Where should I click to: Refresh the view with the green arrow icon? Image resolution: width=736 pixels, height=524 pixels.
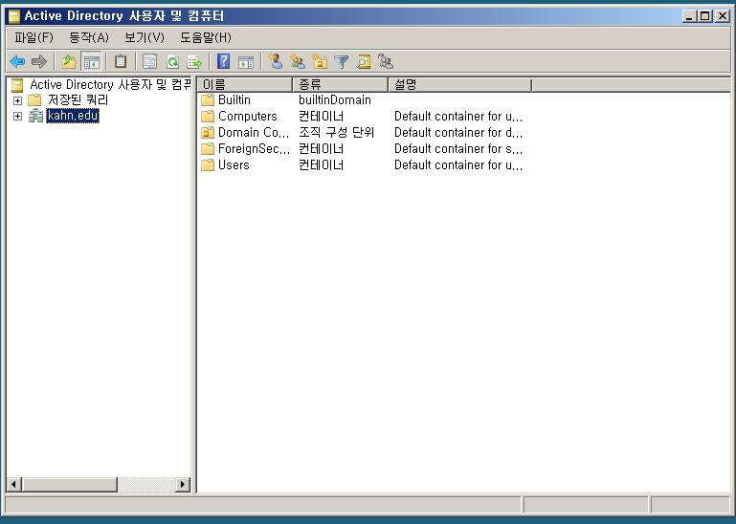172,61
